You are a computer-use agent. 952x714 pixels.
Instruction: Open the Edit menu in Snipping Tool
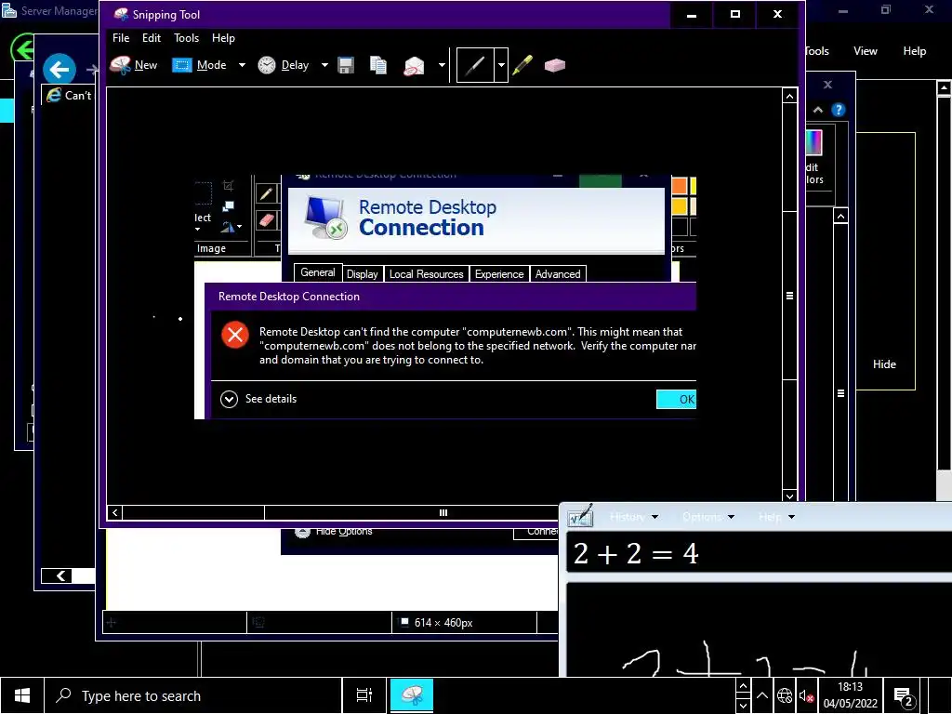click(x=152, y=37)
